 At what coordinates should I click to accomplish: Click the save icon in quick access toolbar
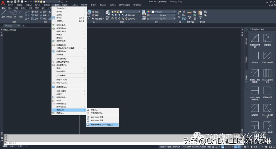15,2
